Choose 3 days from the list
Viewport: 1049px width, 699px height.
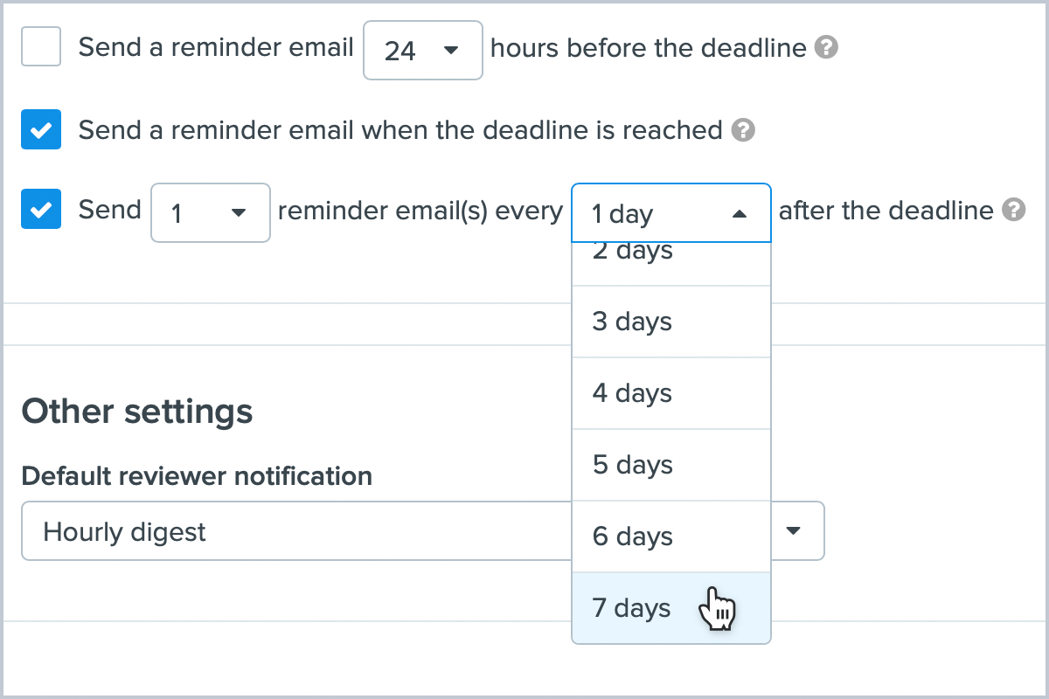(x=670, y=322)
